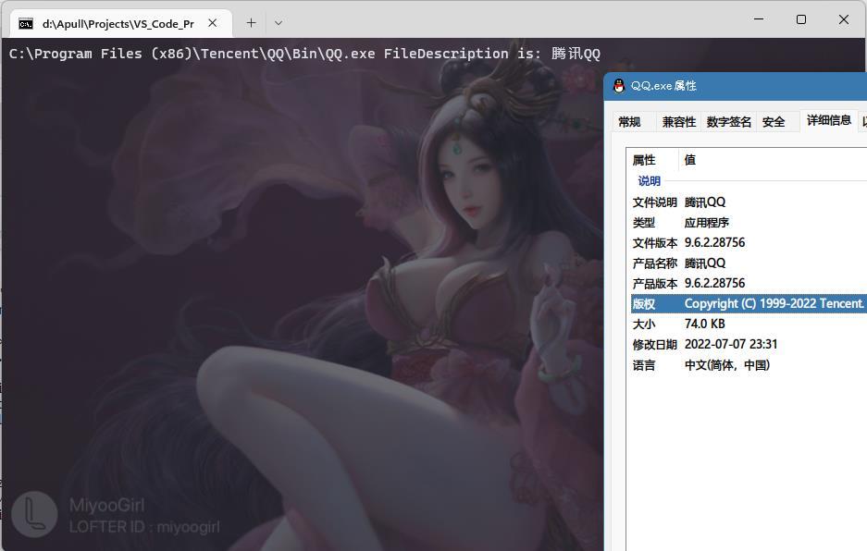The height and width of the screenshot is (551, 867).
Task: Select the 修改日期 2022-07-07 row
Action: [x=749, y=344]
